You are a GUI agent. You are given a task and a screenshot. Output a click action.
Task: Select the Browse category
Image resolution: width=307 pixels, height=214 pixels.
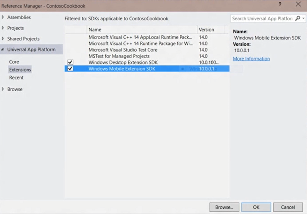pyautogui.click(x=15, y=89)
